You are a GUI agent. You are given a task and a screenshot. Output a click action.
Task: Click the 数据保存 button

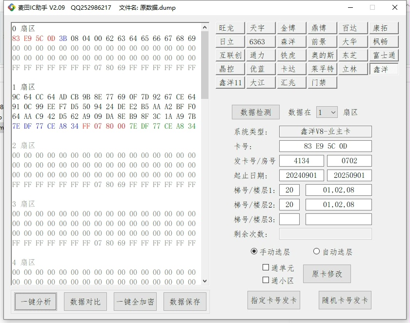[x=185, y=302]
